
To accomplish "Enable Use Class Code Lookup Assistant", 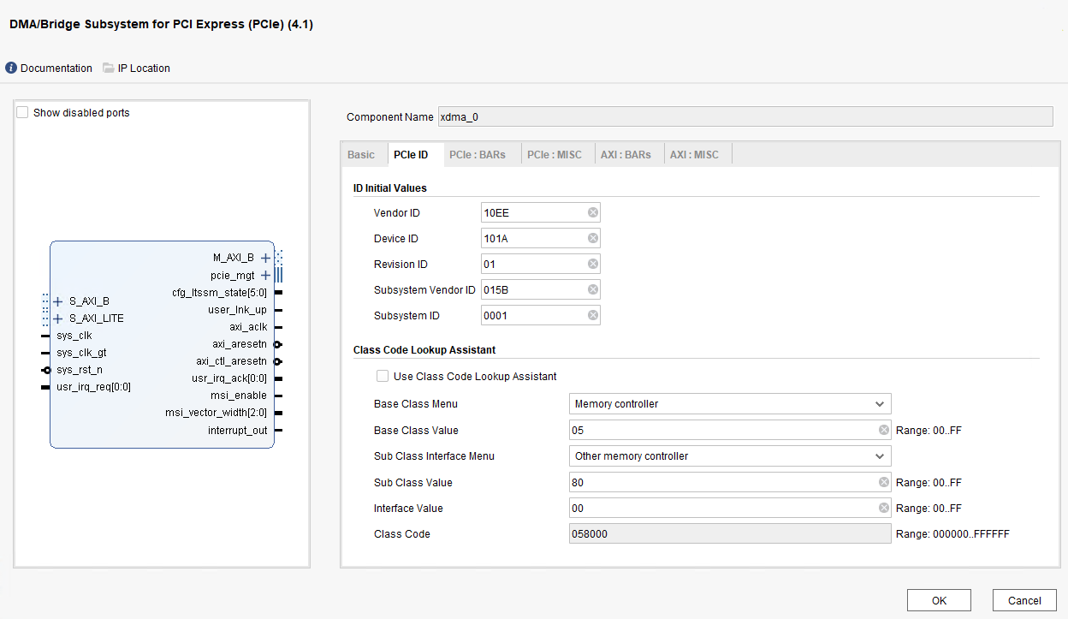I will tap(383, 376).
